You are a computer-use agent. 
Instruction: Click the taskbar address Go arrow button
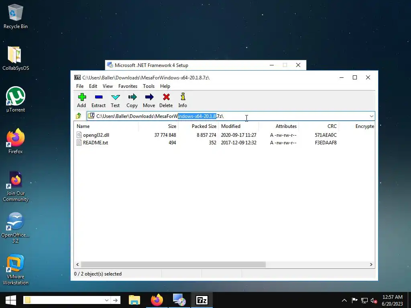point(115,300)
